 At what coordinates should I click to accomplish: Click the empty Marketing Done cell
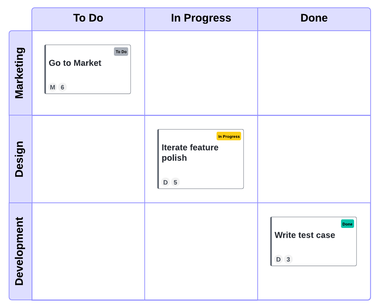pos(314,73)
